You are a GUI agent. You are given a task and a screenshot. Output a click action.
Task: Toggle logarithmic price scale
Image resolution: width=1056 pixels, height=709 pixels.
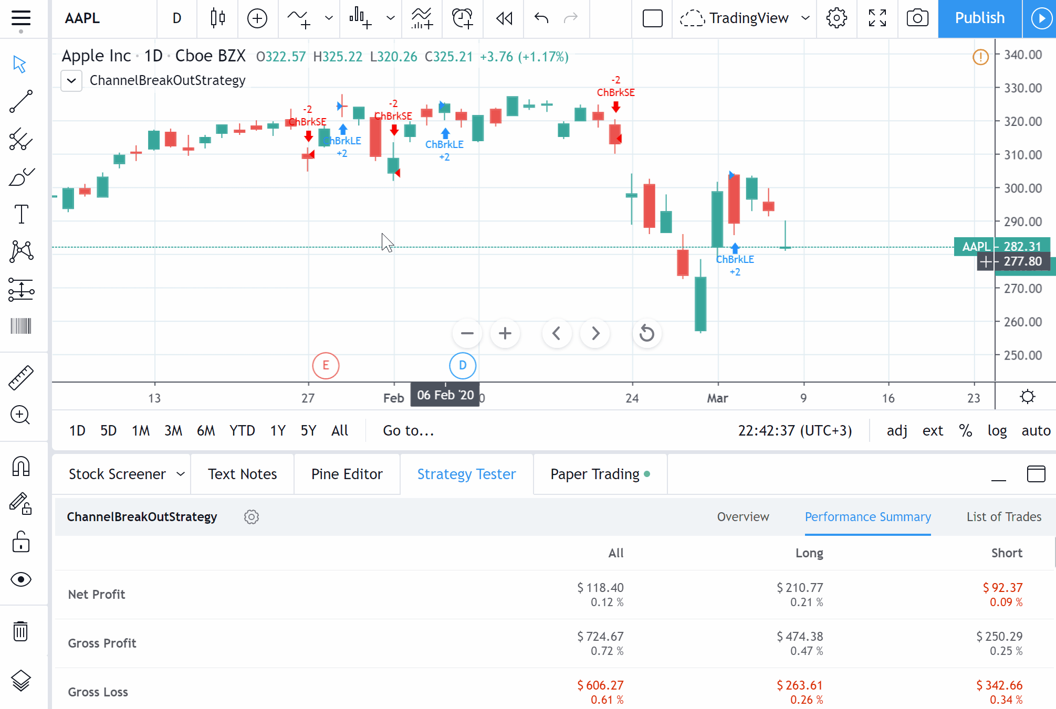pyautogui.click(x=997, y=430)
